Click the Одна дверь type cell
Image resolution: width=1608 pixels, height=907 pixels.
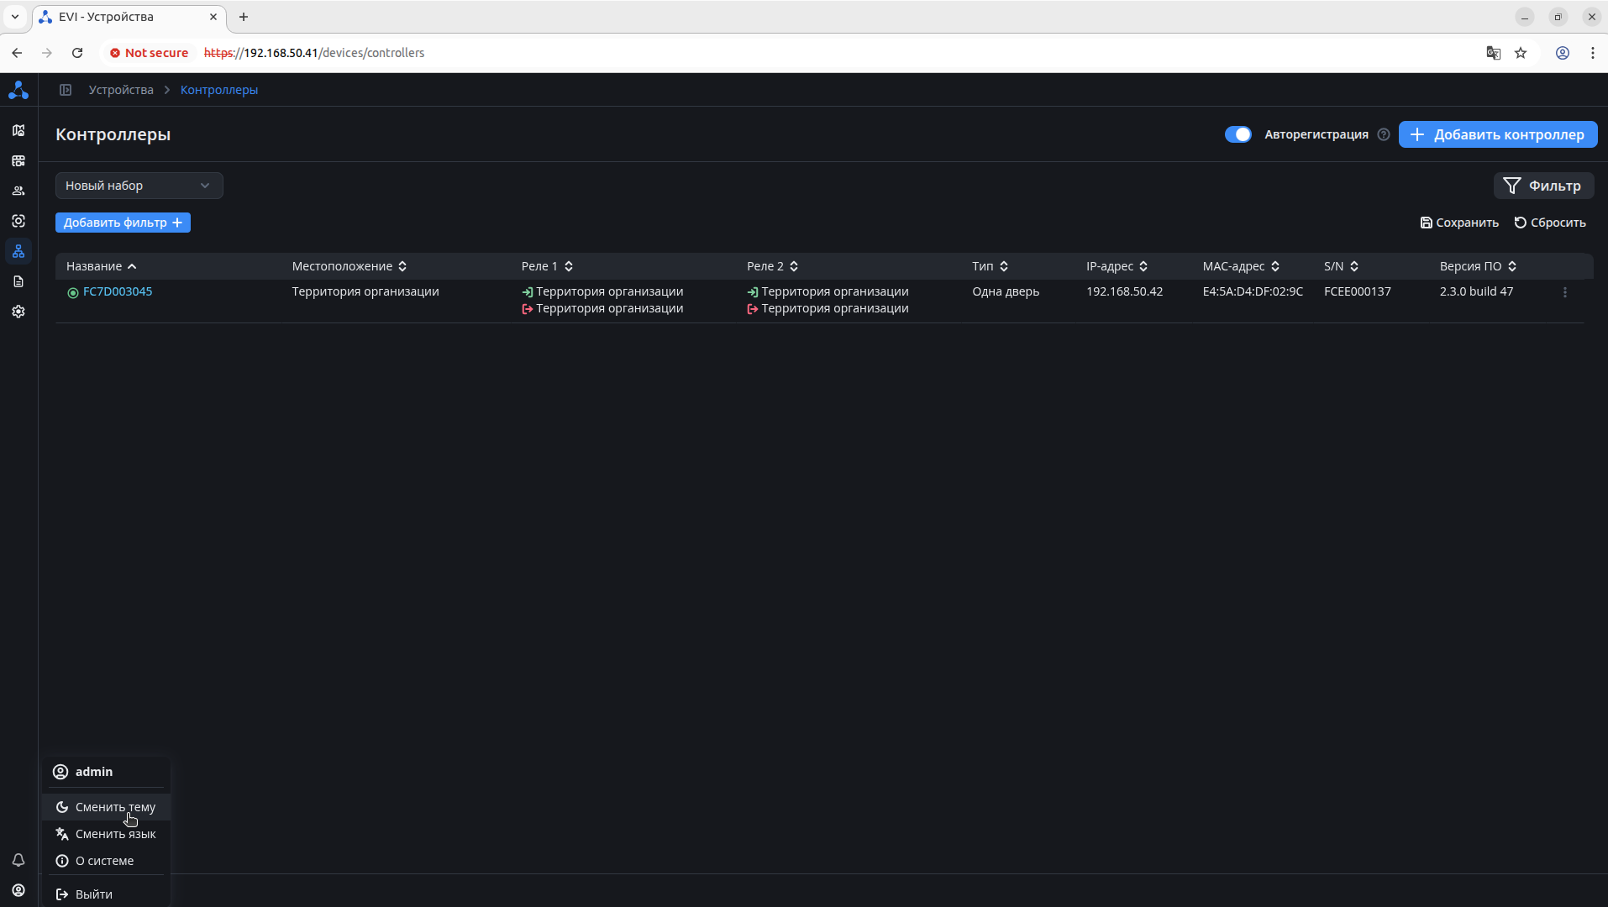pyautogui.click(x=1006, y=291)
